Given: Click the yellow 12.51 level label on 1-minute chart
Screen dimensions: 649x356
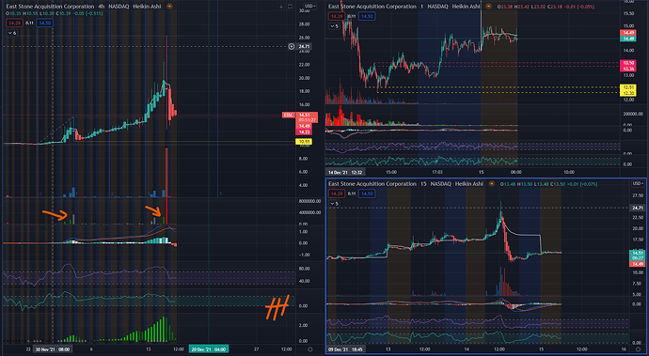Looking at the screenshot, I should (628, 87).
